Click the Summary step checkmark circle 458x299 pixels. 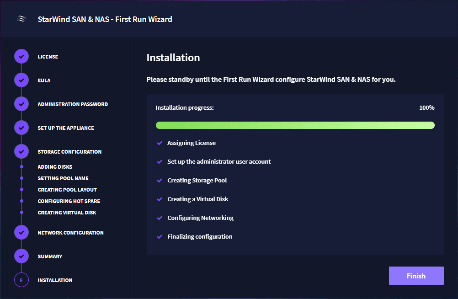(21, 256)
